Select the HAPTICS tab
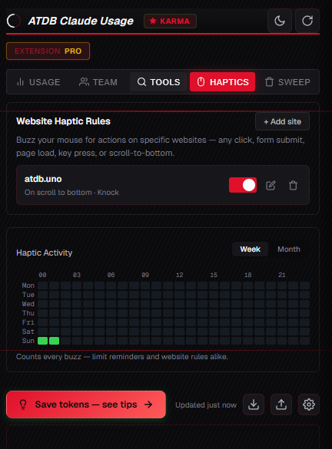This screenshot has height=449, width=332. click(x=222, y=82)
